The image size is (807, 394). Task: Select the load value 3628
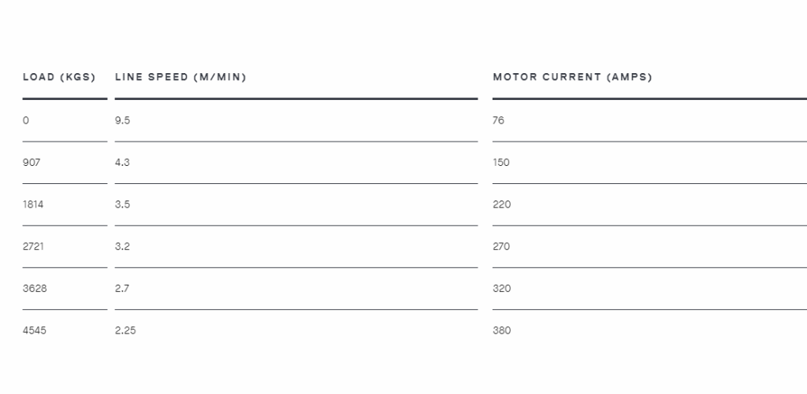[35, 289]
